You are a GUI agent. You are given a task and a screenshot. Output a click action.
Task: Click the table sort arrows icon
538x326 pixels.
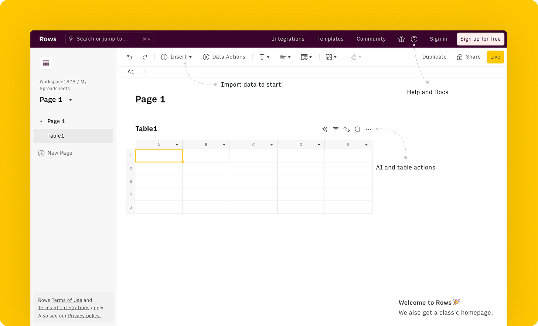[x=347, y=129]
